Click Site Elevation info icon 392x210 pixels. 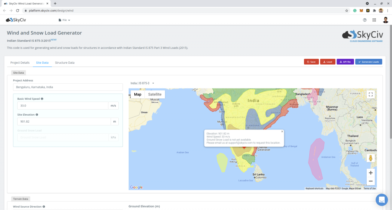tap(37, 115)
